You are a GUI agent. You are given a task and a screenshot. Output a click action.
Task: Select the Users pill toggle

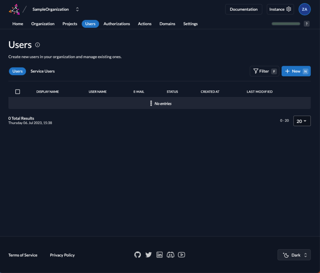17,71
